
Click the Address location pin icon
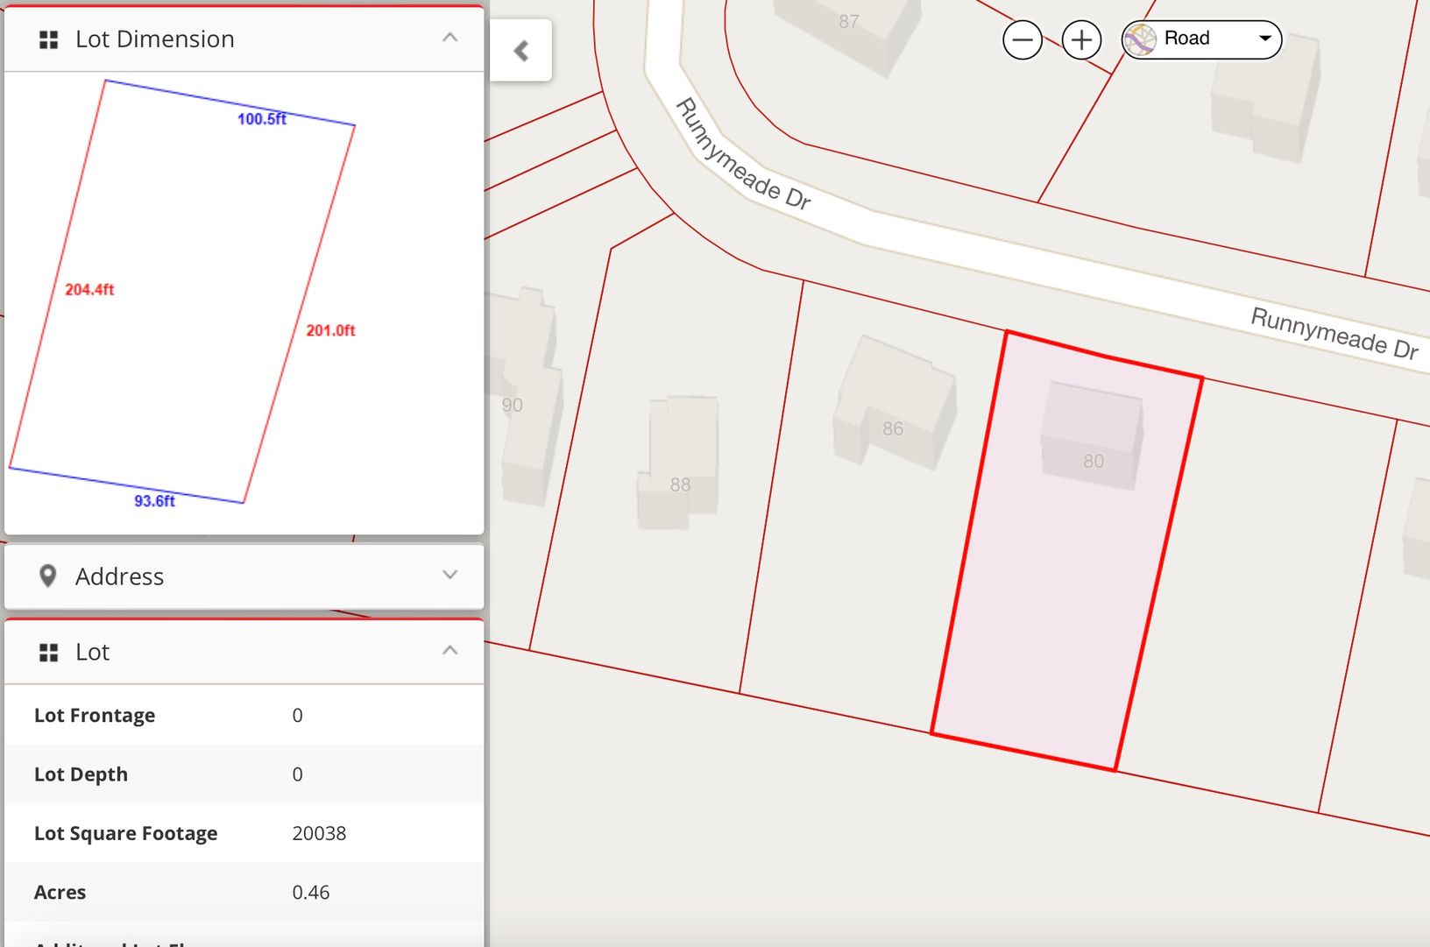(48, 576)
